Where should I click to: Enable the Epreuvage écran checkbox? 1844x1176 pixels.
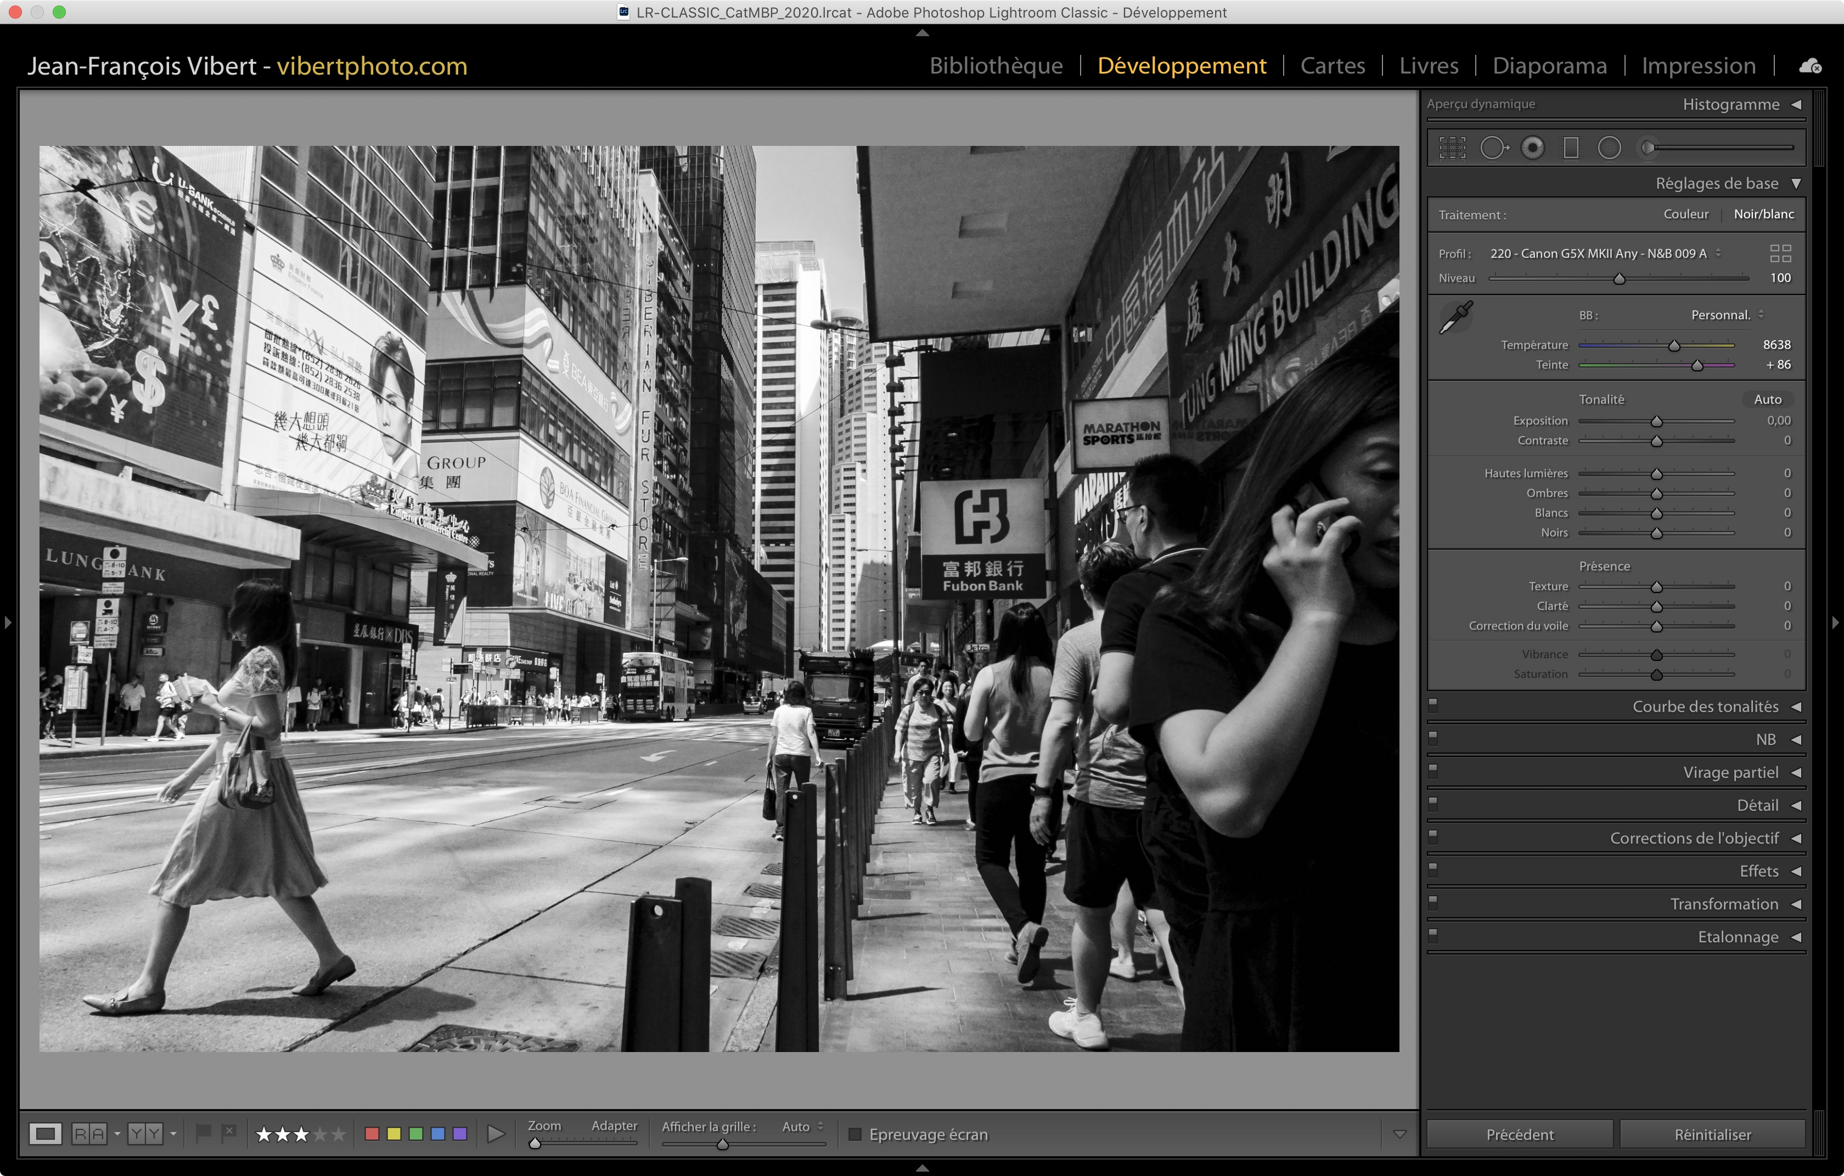(x=856, y=1134)
